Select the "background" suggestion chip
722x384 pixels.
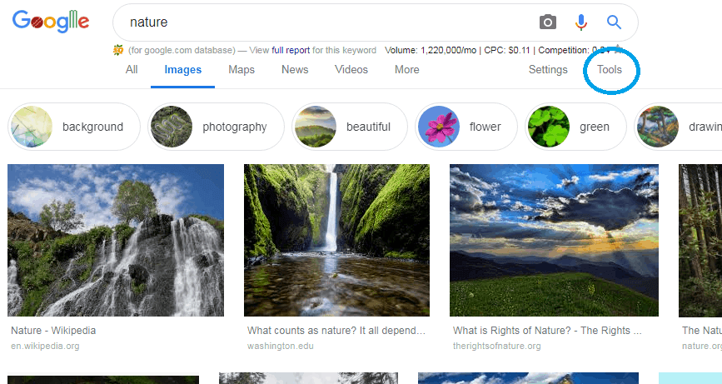tap(74, 127)
